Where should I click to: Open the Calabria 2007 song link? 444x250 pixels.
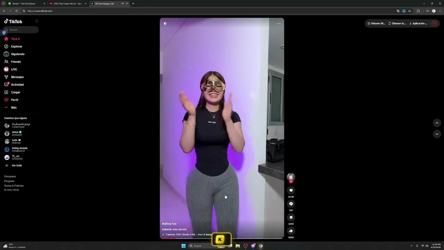coord(188,235)
